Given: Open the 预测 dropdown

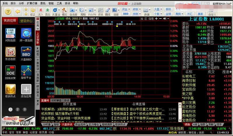Looking at the screenshot, I should [137, 14].
